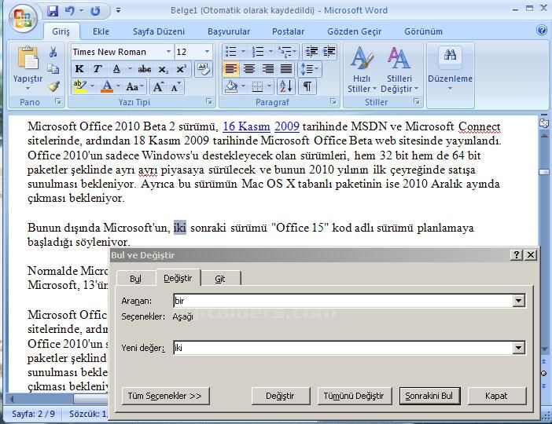This screenshot has width=552, height=424.
Task: Increase paragraph indent
Action: (329, 52)
